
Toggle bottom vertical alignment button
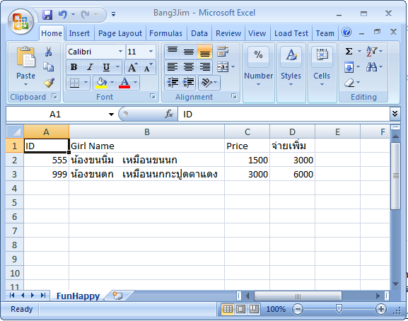[205, 52]
